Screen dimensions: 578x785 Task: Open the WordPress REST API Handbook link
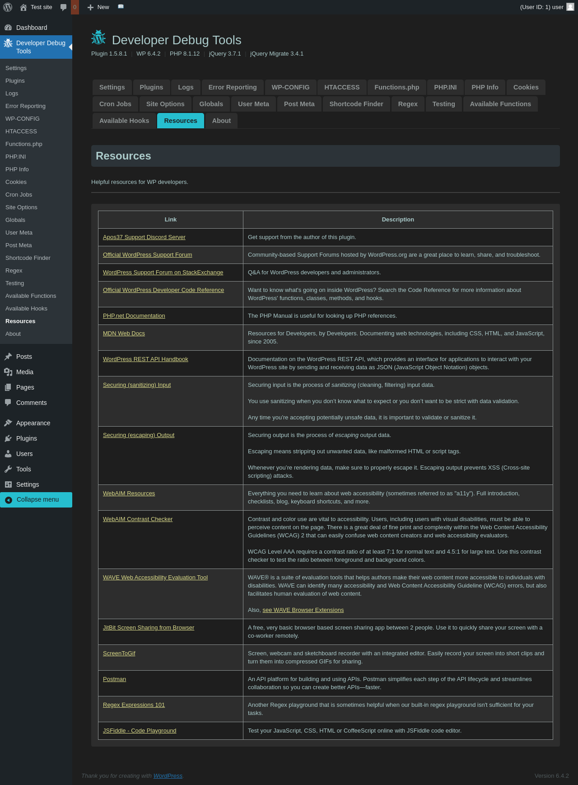(x=145, y=359)
